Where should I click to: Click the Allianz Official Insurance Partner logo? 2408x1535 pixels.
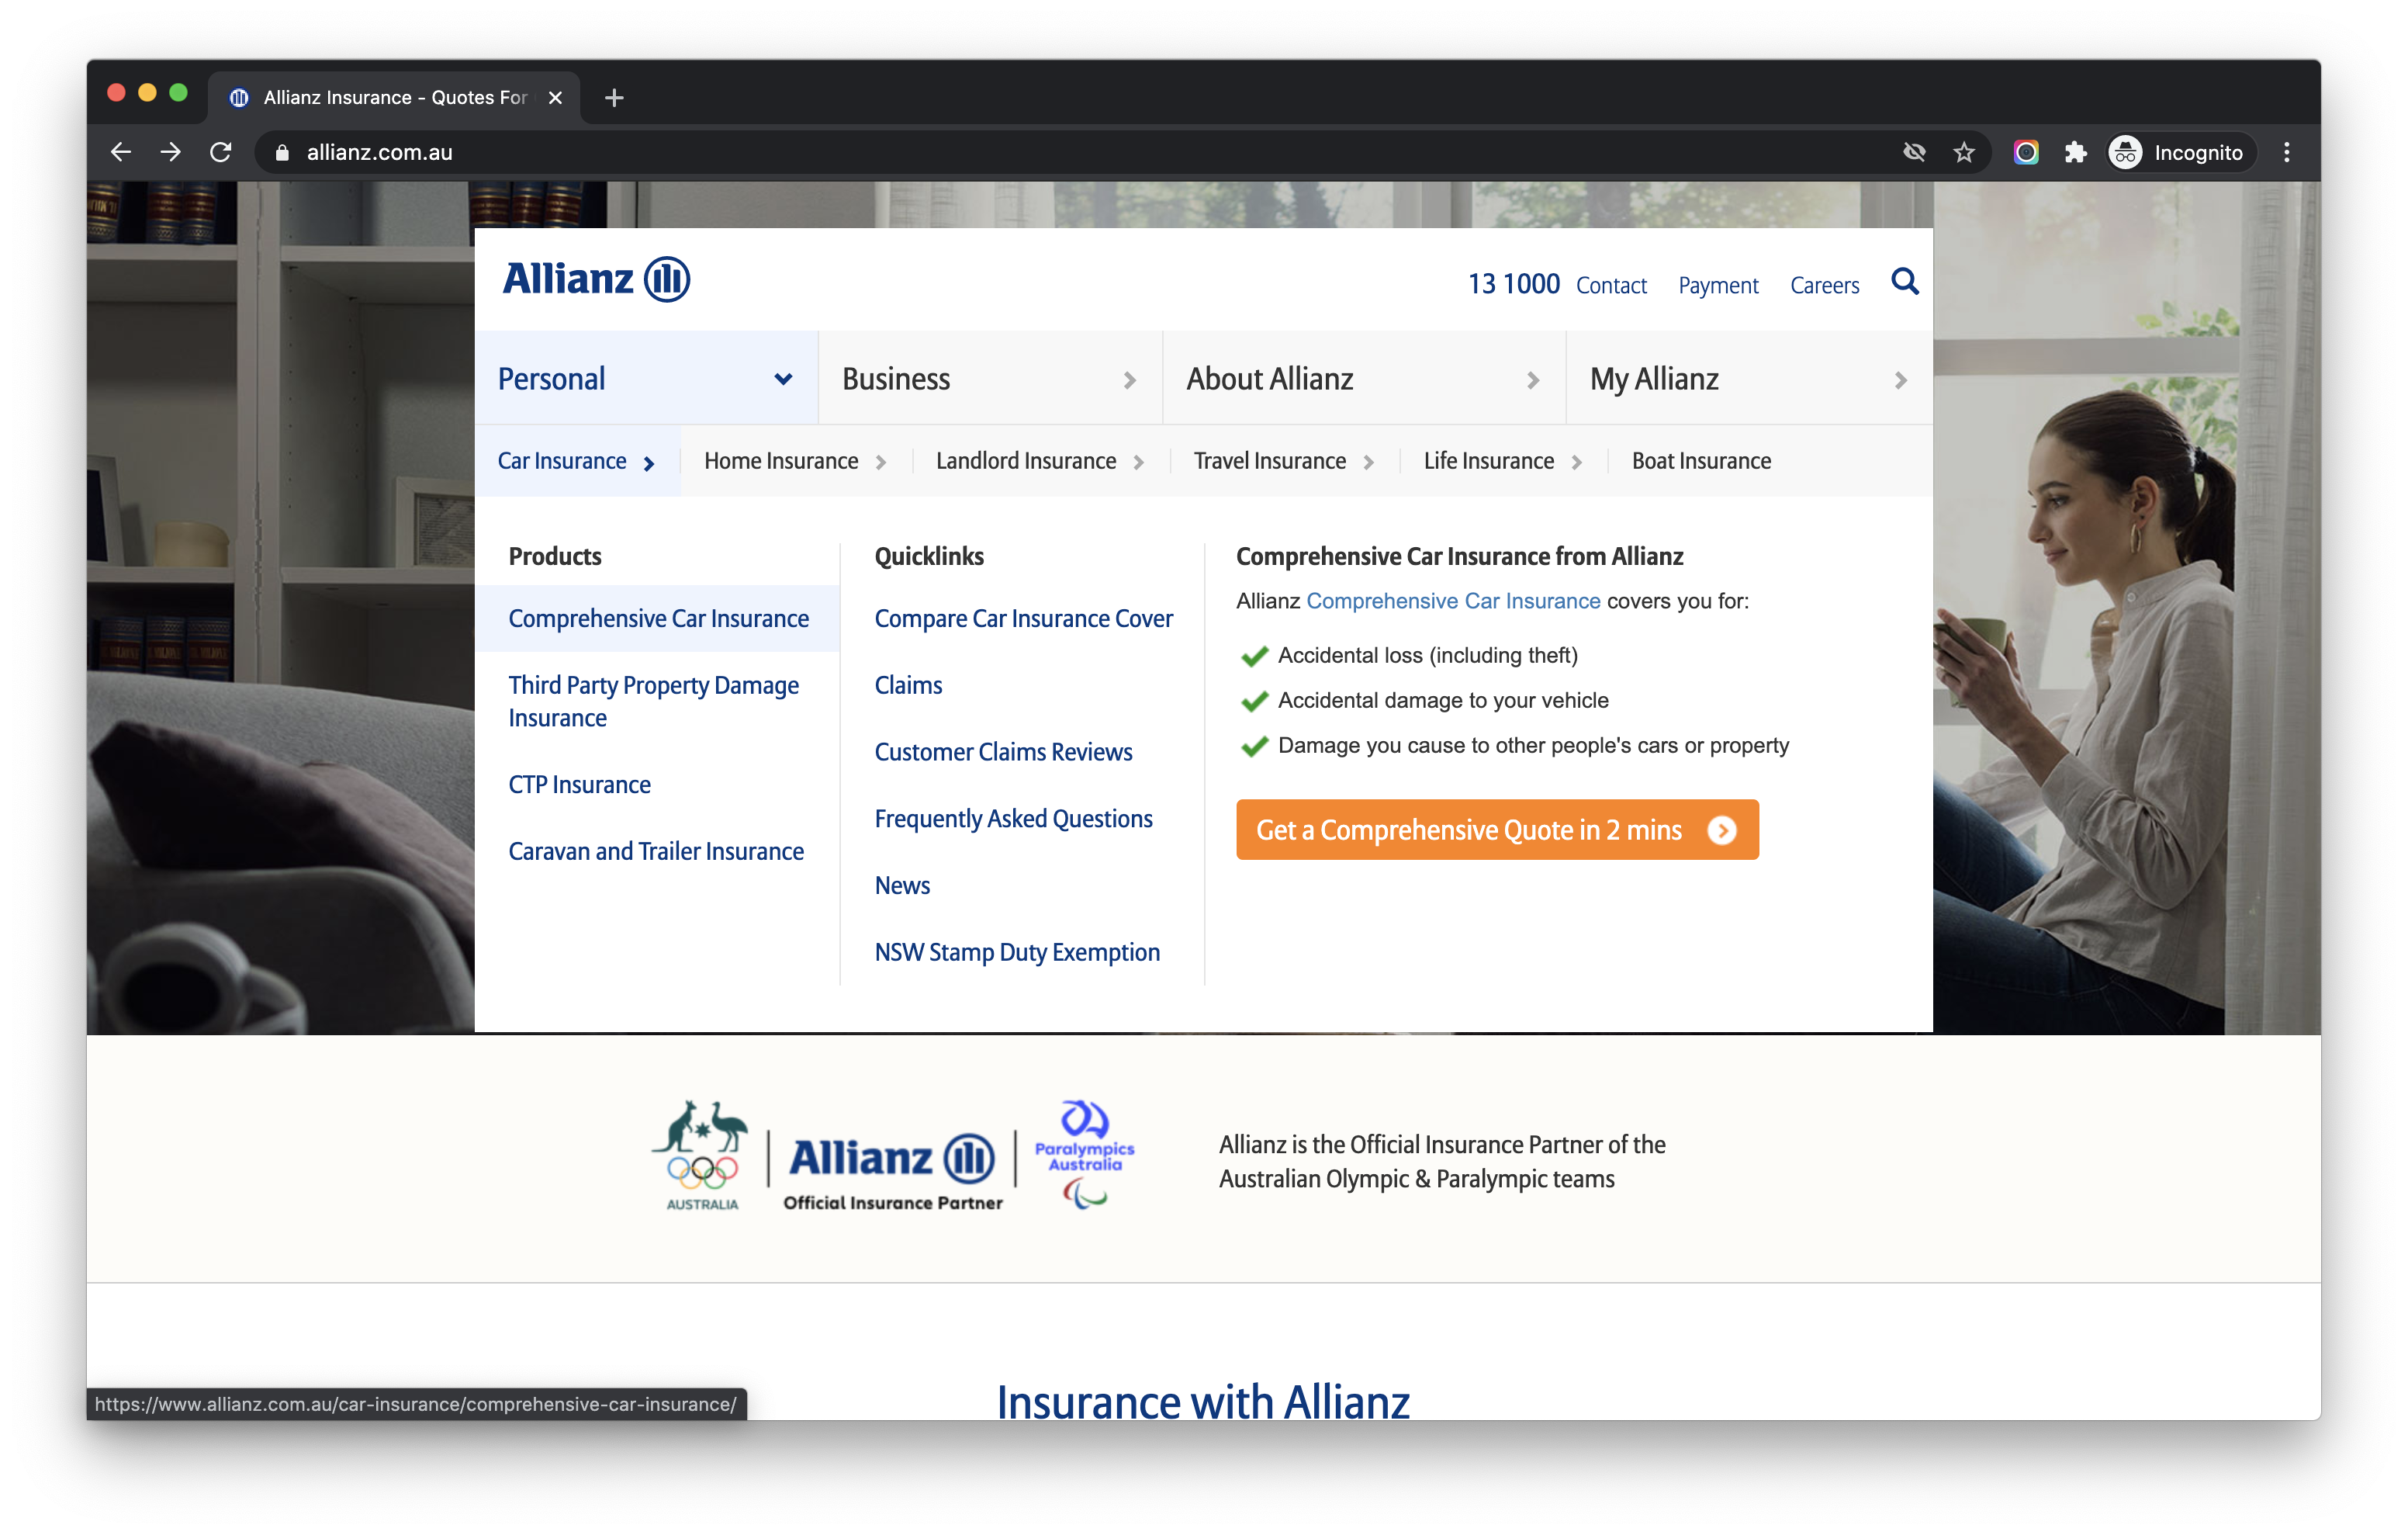click(893, 1171)
